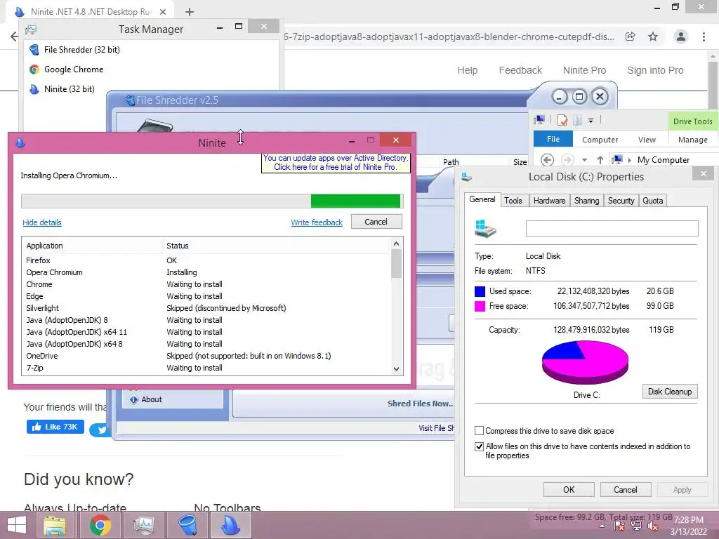Open Help link on Ninite website
The image size is (719, 539).
tap(467, 70)
